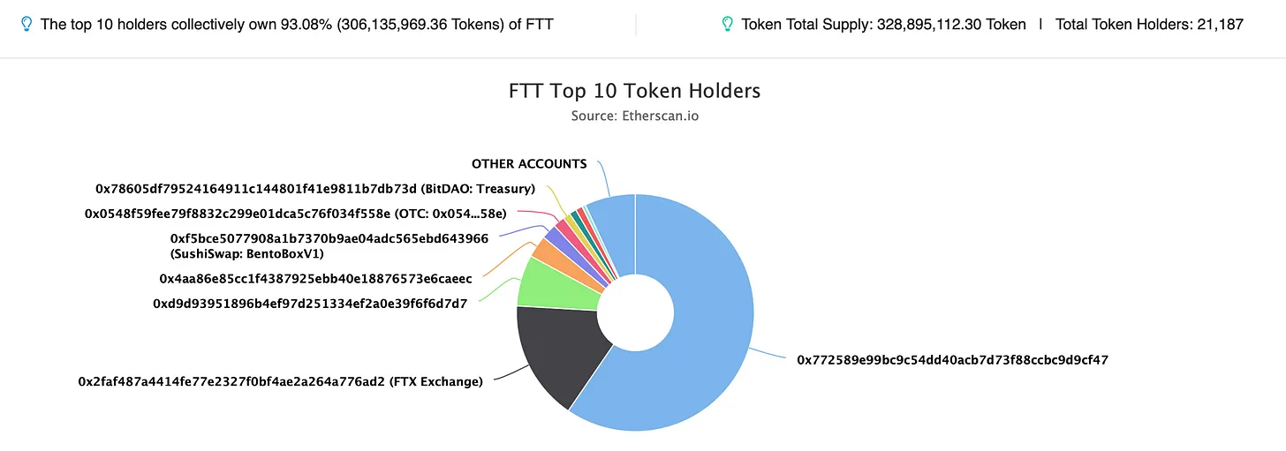Click the pink OTC pie slice
The width and height of the screenshot is (1286, 451).
pos(562,226)
